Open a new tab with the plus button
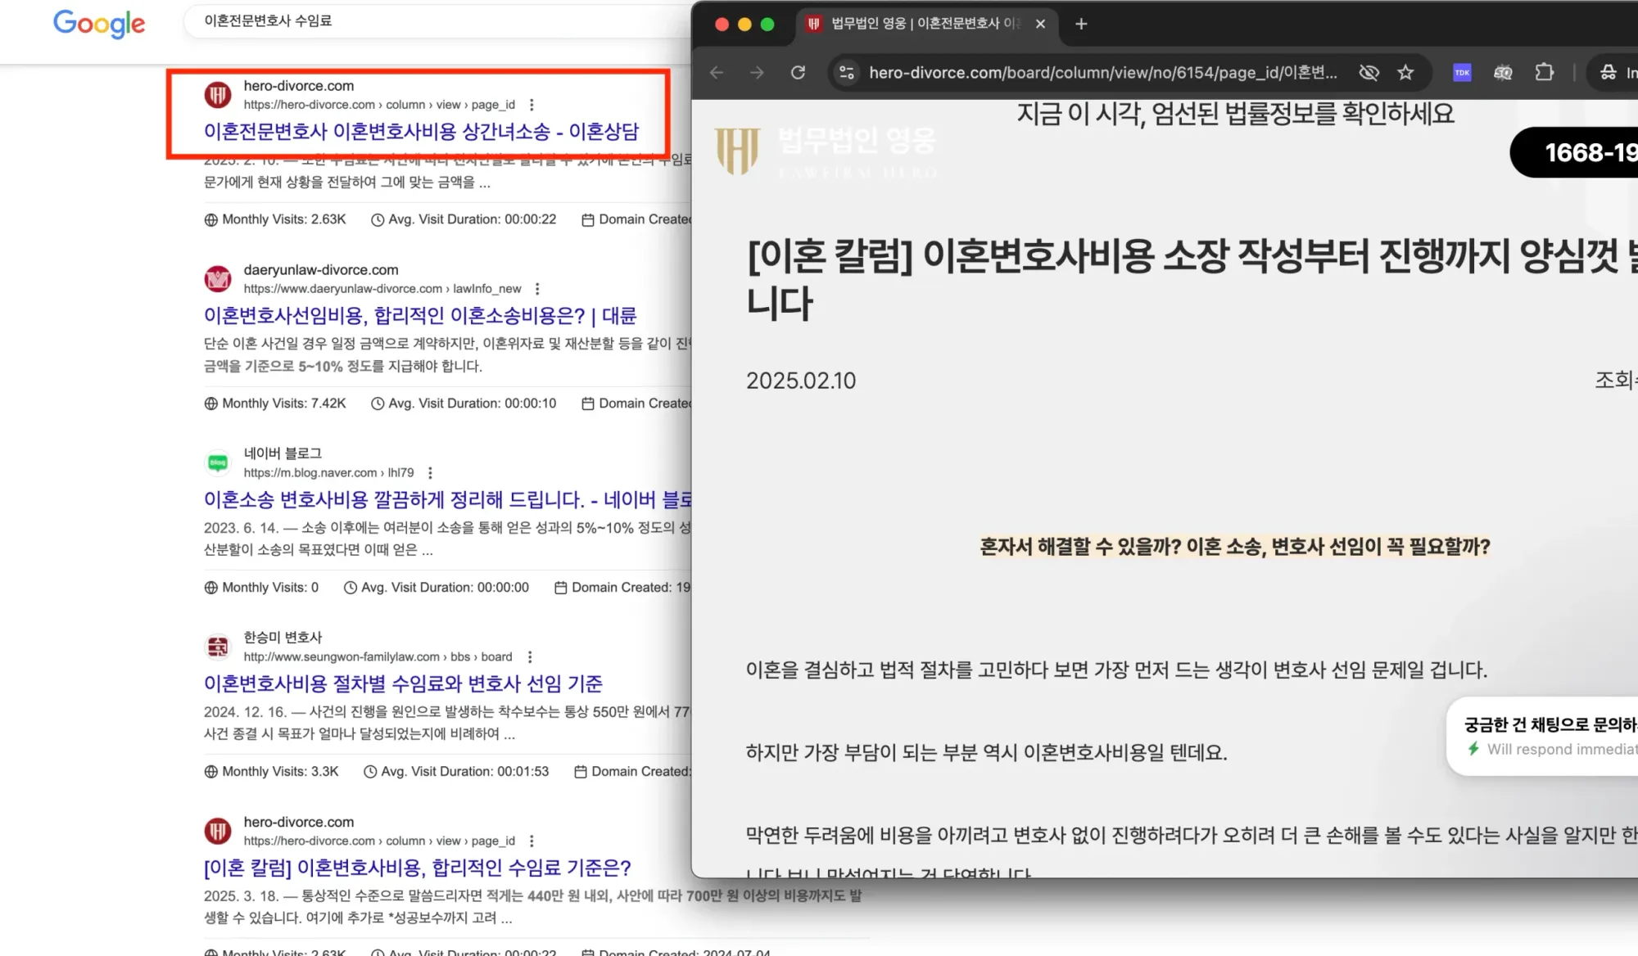The image size is (1638, 956). point(1080,24)
